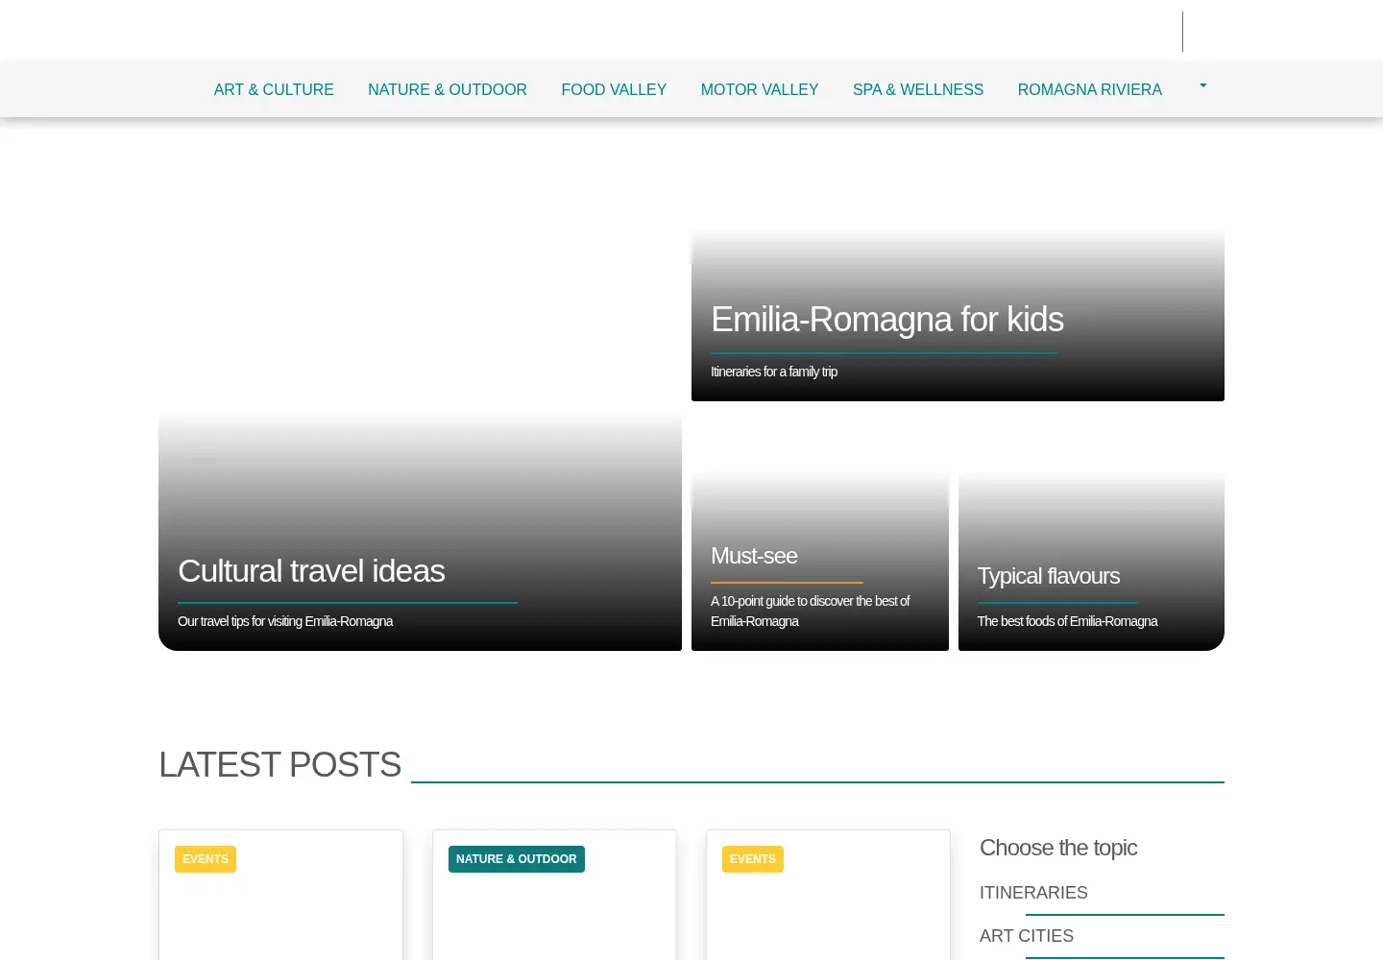1383x960 pixels.
Task: Open the Motor Valley menu item
Action: [x=760, y=89]
